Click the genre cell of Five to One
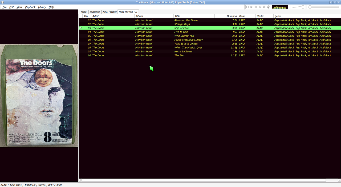 [x=303, y=32]
